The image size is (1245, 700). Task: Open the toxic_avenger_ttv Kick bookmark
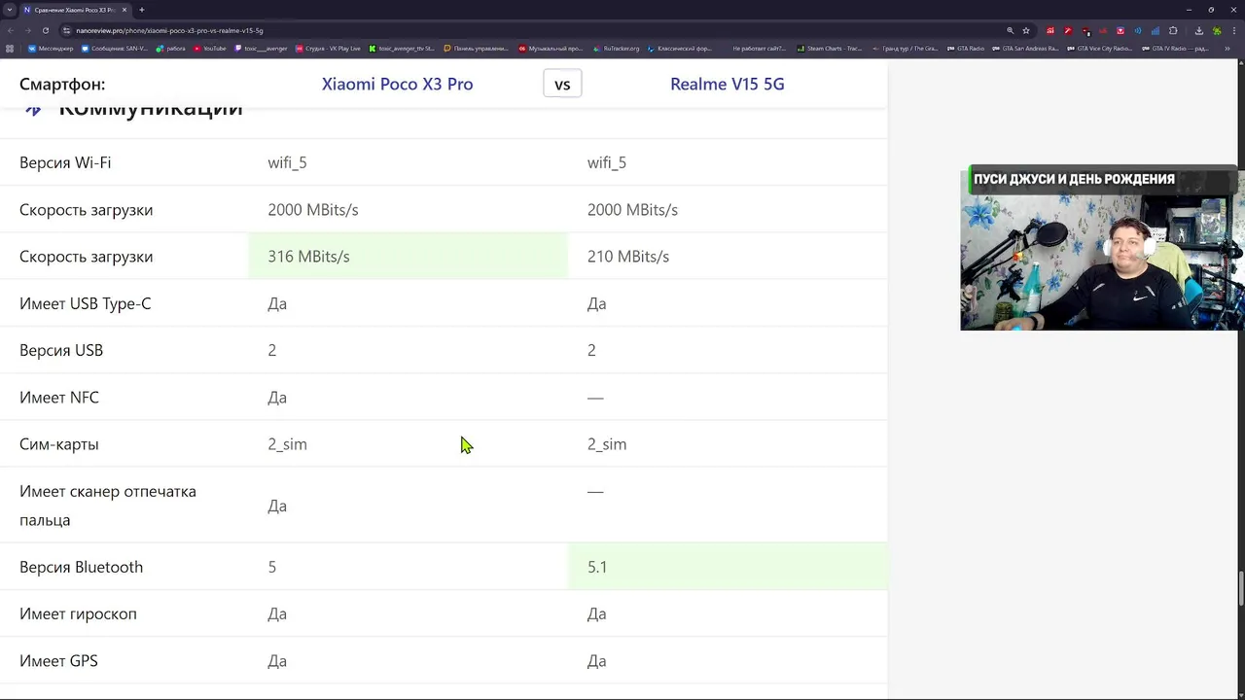[402, 48]
